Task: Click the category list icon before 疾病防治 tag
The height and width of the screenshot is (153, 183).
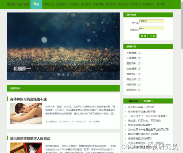Action: (47, 122)
